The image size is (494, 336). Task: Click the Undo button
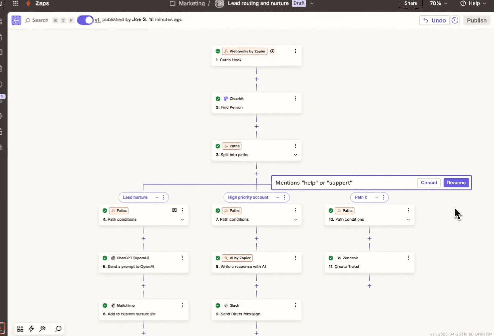434,20
